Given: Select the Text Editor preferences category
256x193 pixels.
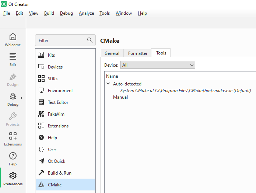Looking at the screenshot, I should point(65,102).
